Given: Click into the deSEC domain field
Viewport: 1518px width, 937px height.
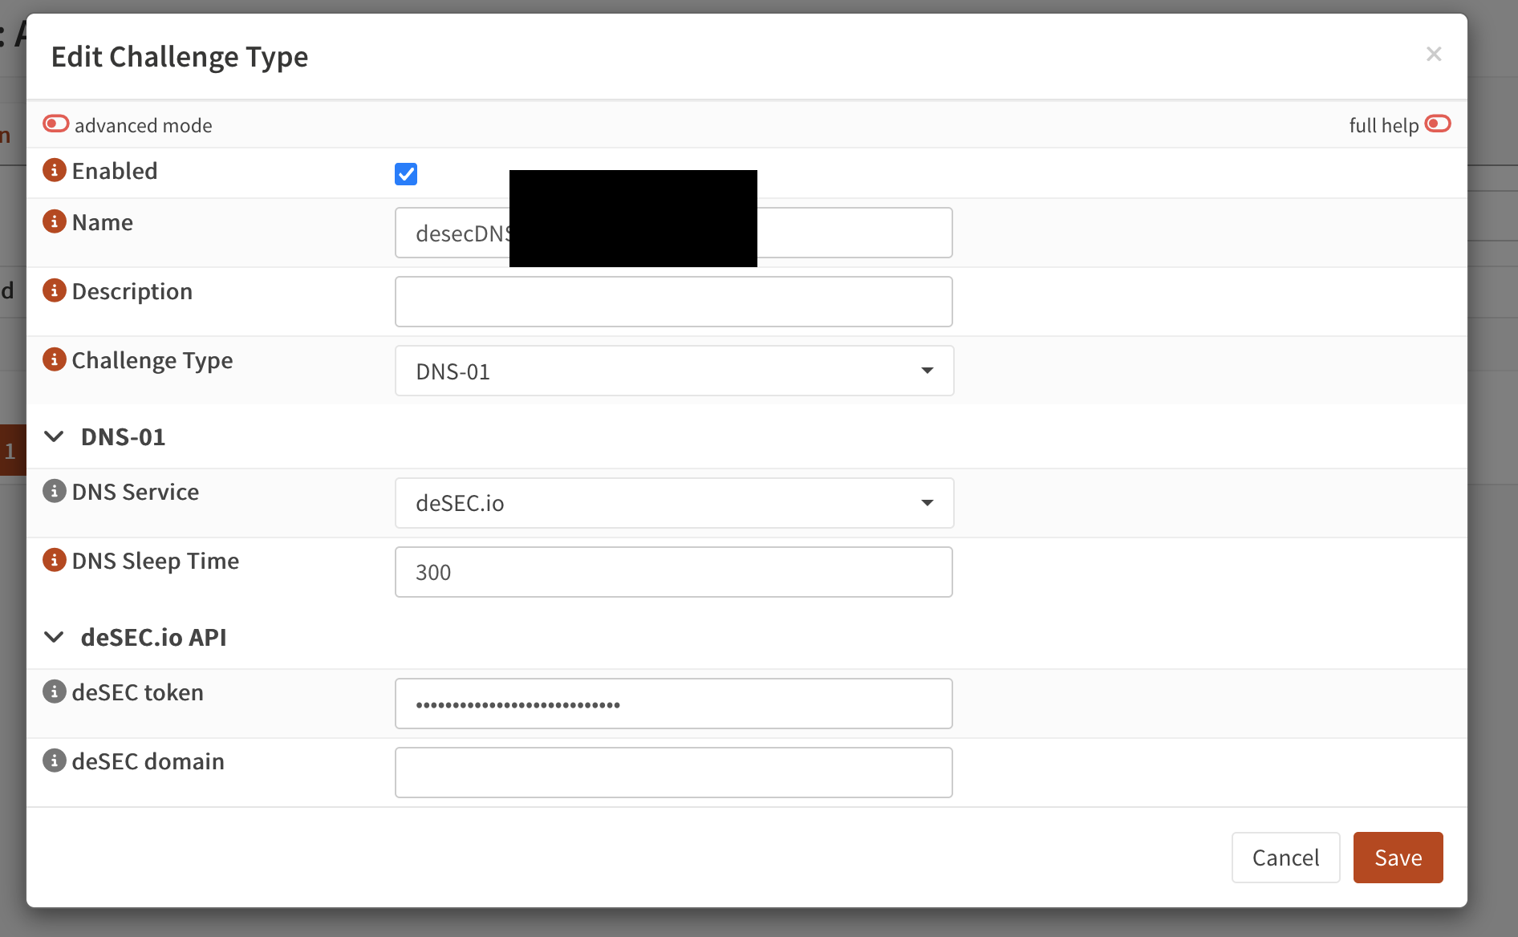Looking at the screenshot, I should tap(674, 773).
